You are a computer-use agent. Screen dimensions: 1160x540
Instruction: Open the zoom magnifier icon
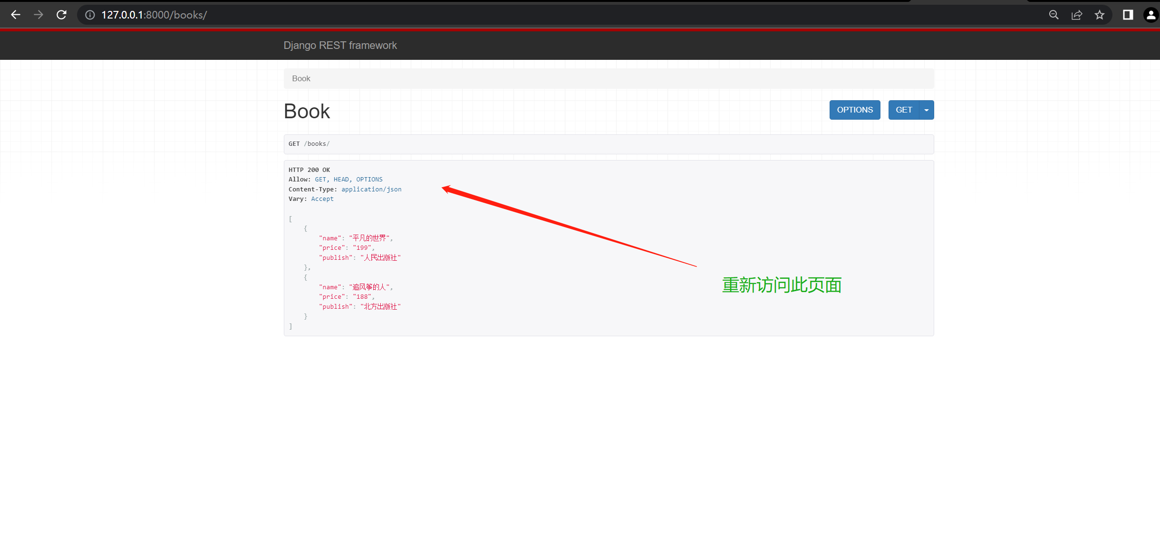[1054, 15]
